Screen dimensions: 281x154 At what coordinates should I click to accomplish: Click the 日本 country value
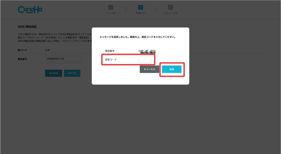47,50
